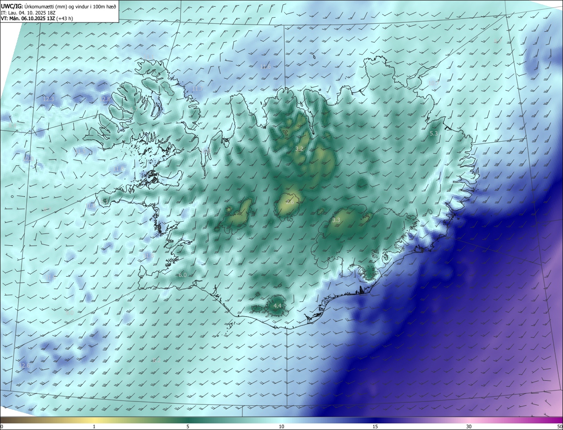Screen dimensions: 563x430
Task: Click the 3.2 value over northern highlands
Action: (299, 149)
